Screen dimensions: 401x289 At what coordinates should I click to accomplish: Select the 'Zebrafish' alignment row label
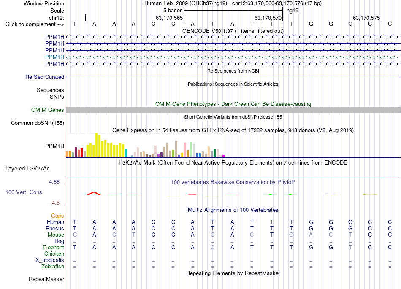[53, 267]
